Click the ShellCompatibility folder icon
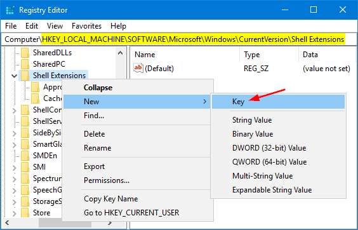Screen dimensions: 358x230 coord(25,110)
